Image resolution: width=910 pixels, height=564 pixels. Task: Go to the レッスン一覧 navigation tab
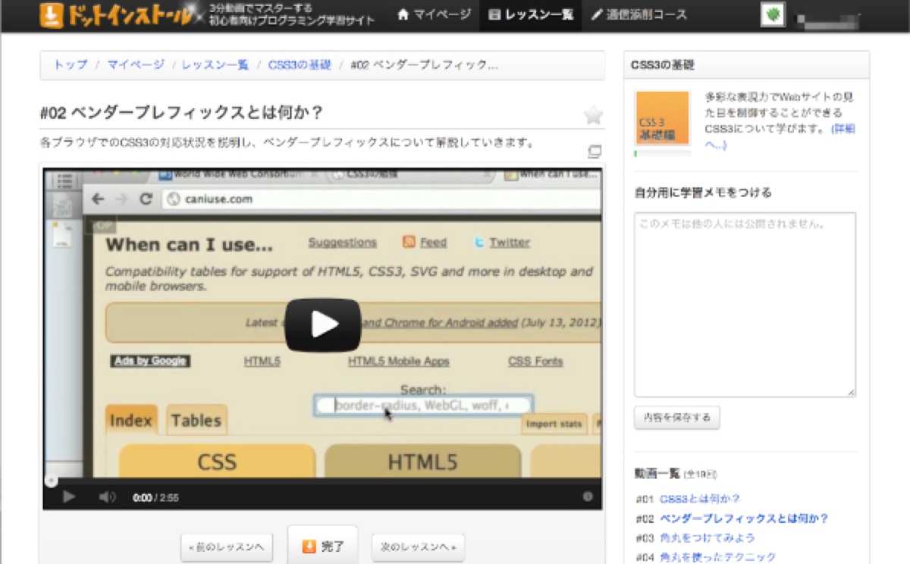531,15
